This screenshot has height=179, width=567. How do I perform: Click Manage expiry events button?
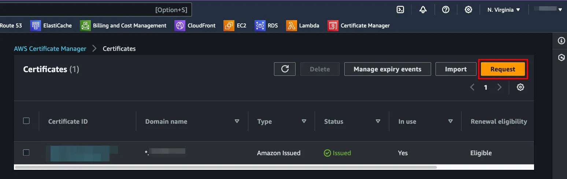click(388, 69)
